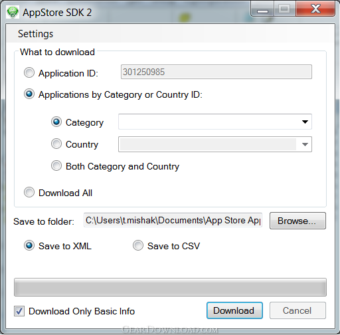Close the AppStore SDK 2 window
The image size is (340, 335).
315,9
